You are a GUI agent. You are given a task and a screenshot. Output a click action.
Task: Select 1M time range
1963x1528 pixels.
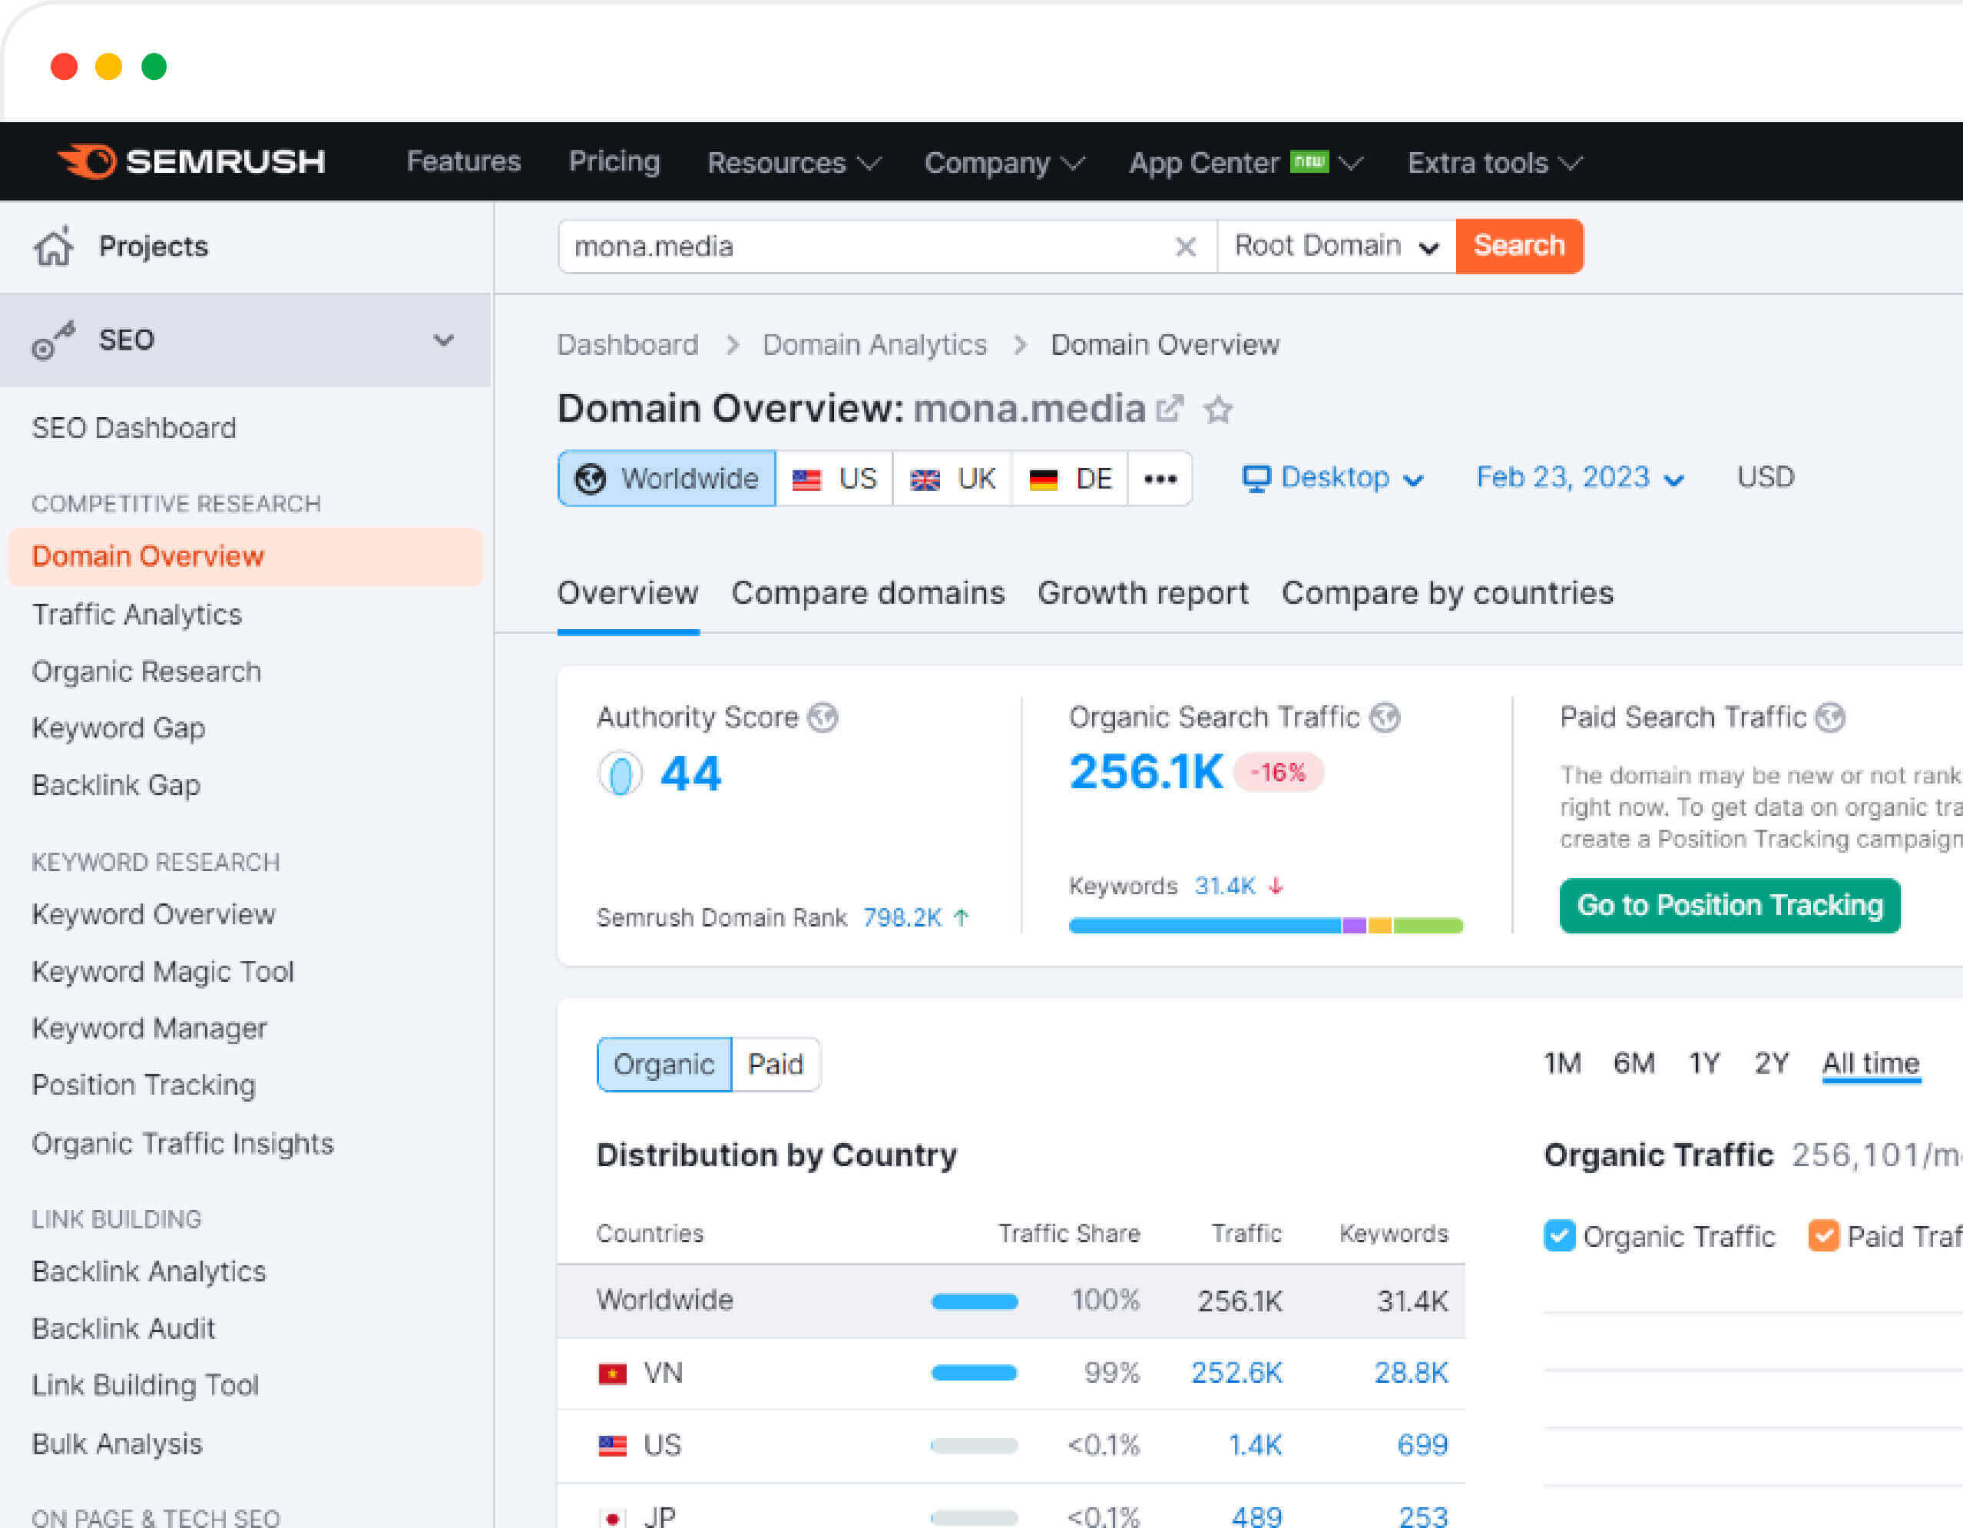1562,1063
